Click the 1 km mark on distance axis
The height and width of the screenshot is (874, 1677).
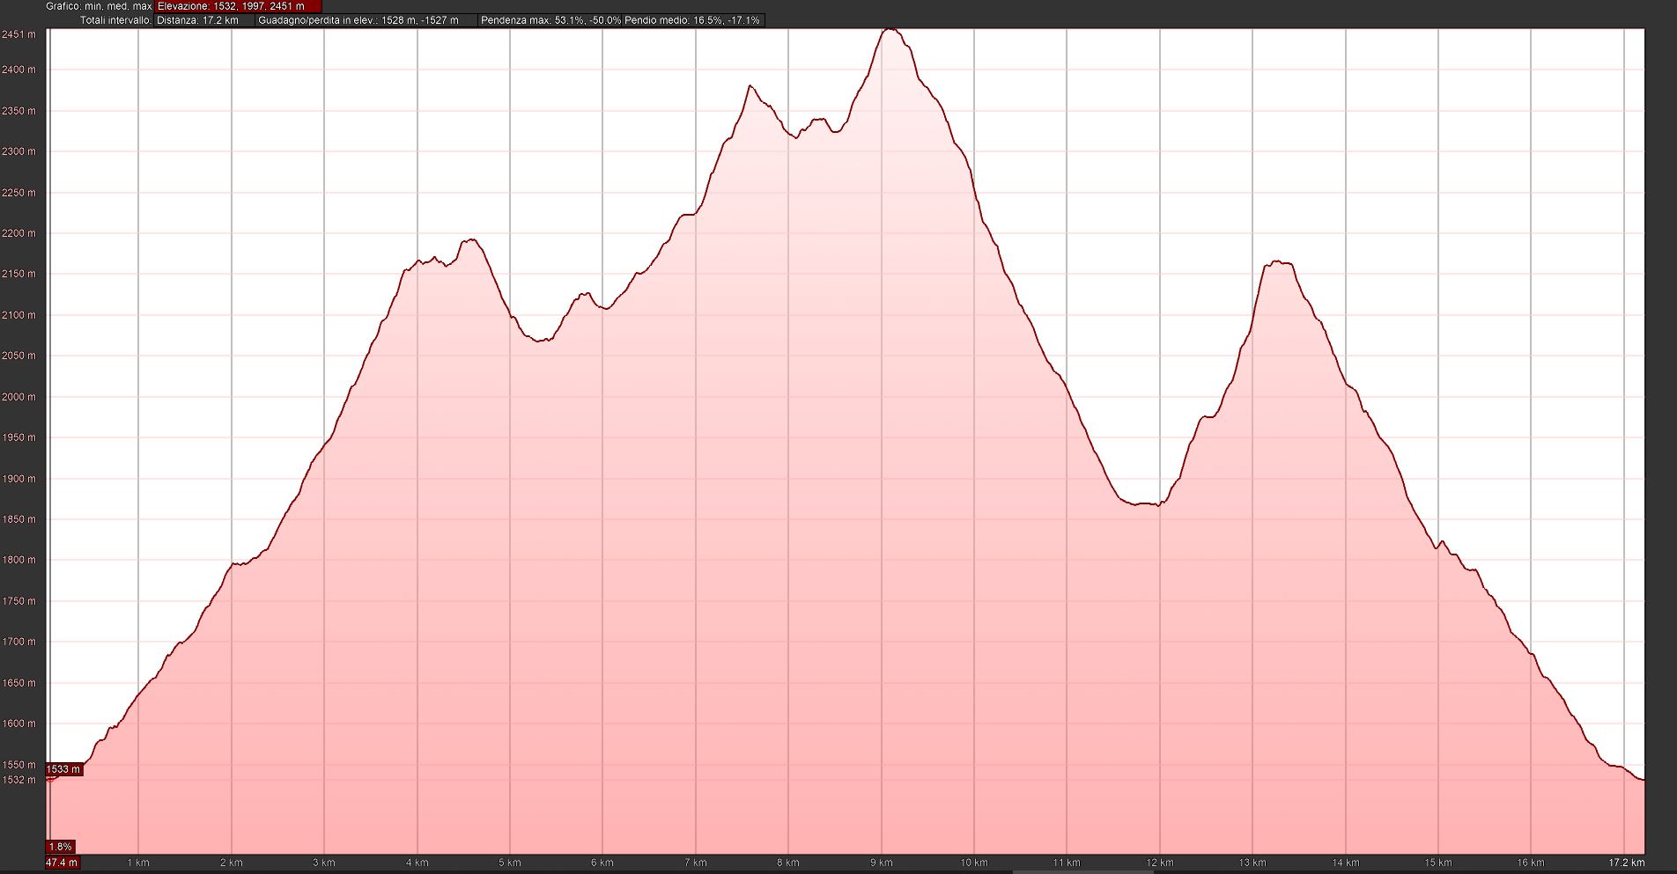click(x=138, y=863)
